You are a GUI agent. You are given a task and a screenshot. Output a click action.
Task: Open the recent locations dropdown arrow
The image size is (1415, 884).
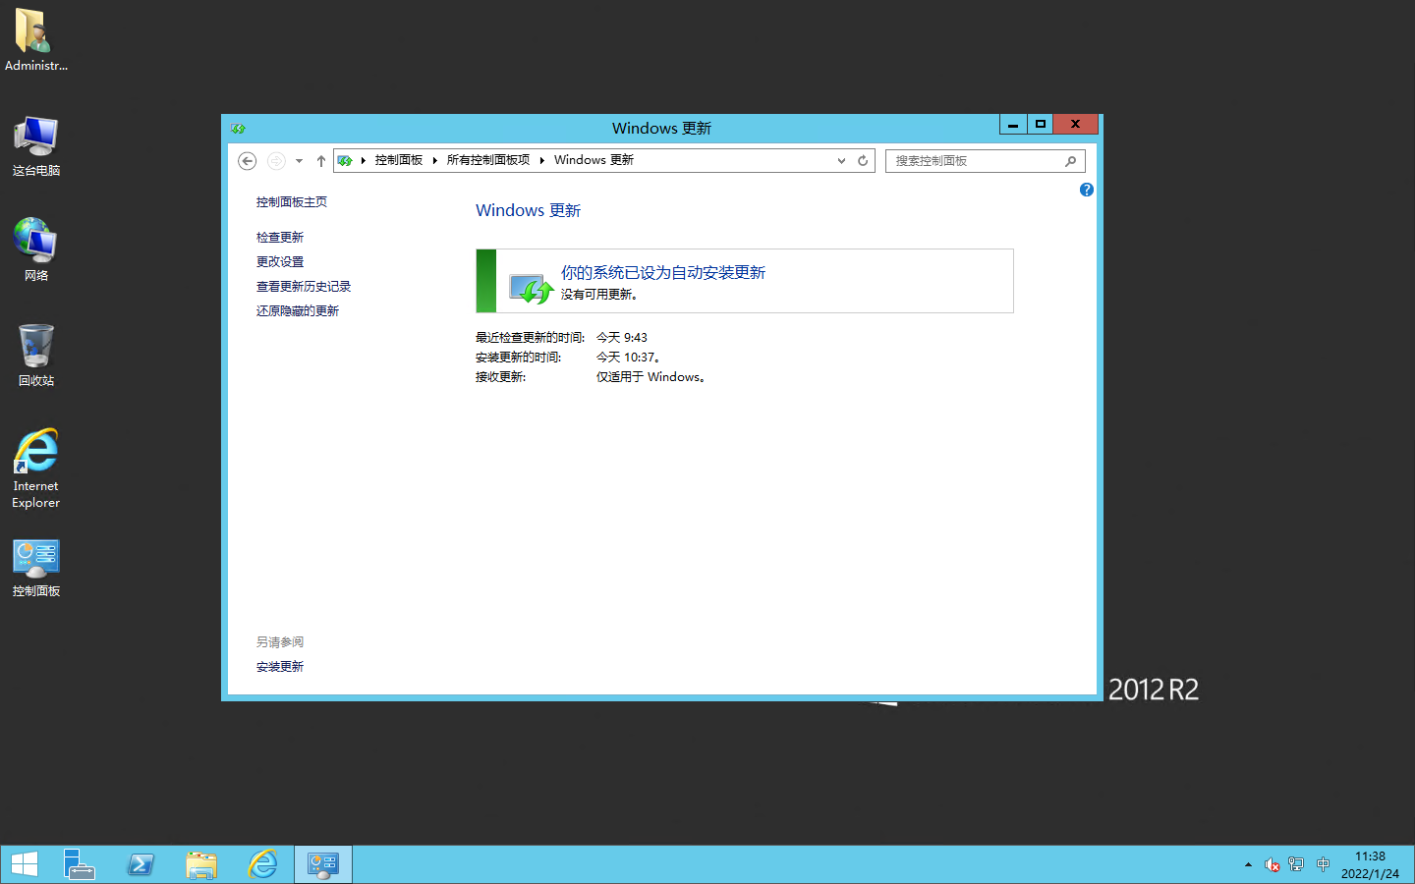(x=299, y=161)
